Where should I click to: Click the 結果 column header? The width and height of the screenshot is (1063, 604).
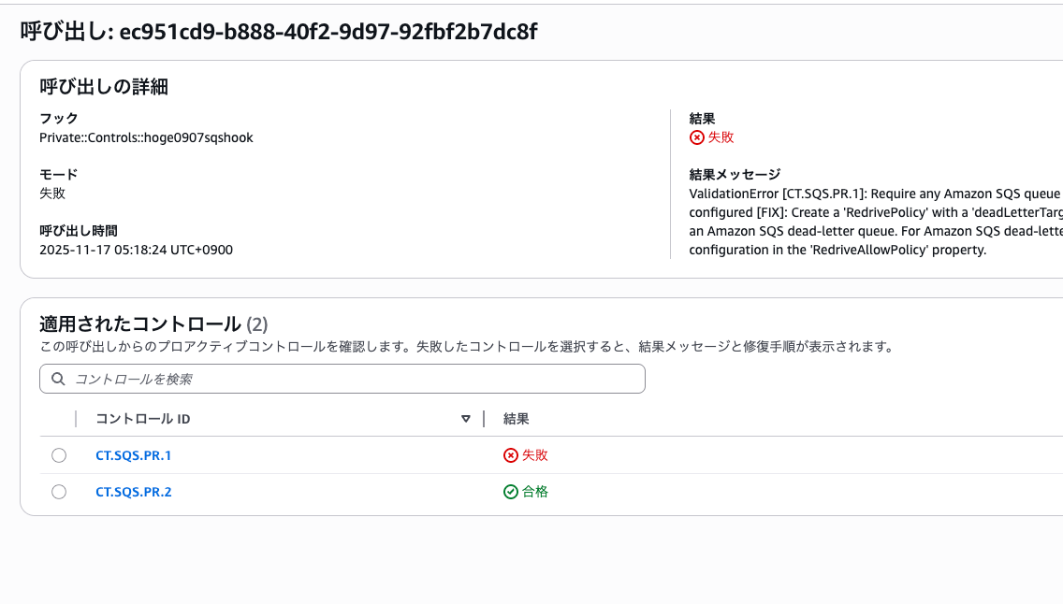(516, 419)
